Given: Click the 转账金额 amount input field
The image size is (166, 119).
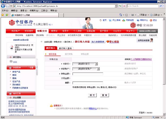Looking at the screenshot, I should [88, 74].
